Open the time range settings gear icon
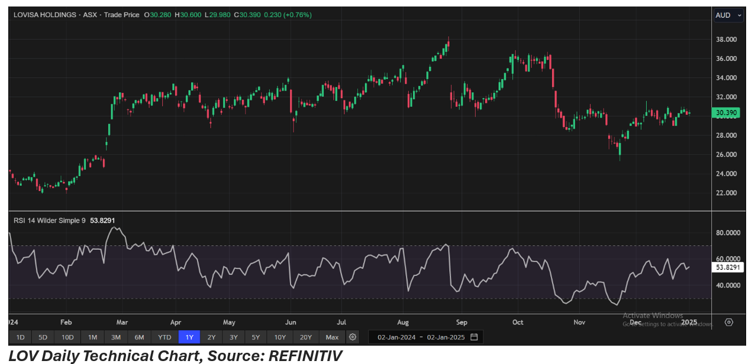The height and width of the screenshot is (364, 755). (x=353, y=337)
